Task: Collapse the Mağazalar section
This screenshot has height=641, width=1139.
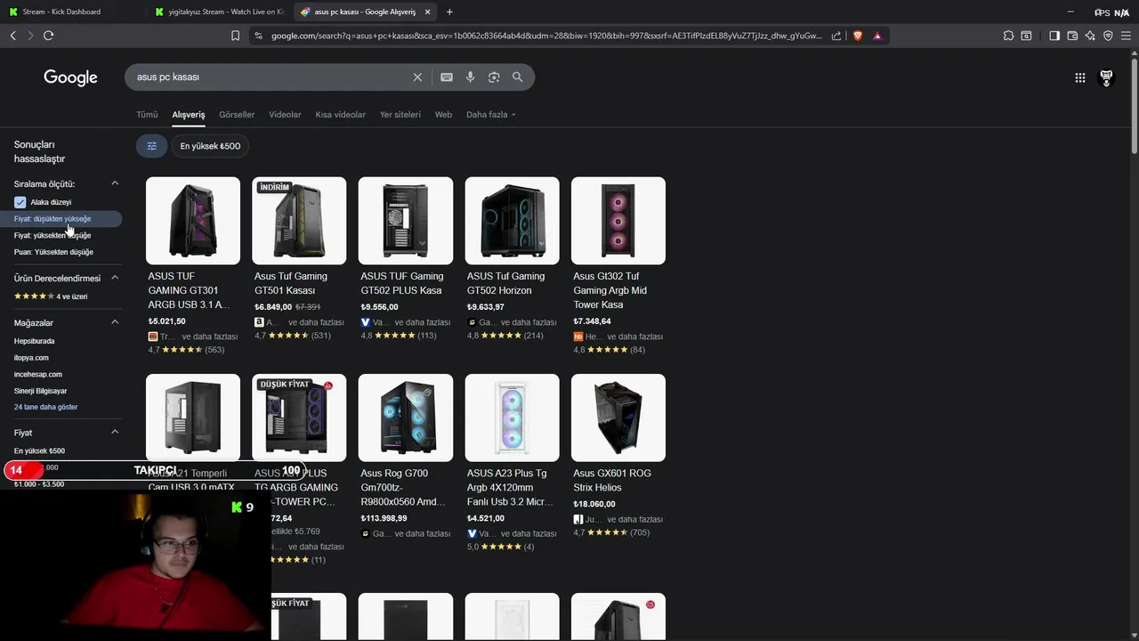Action: 115,322
